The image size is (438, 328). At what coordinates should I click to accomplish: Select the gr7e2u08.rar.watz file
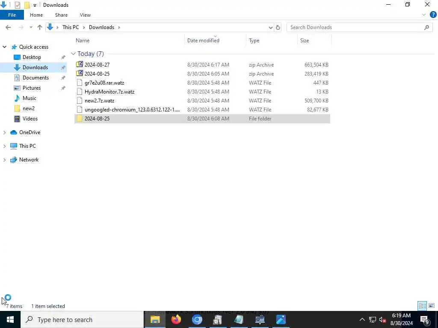202,82
